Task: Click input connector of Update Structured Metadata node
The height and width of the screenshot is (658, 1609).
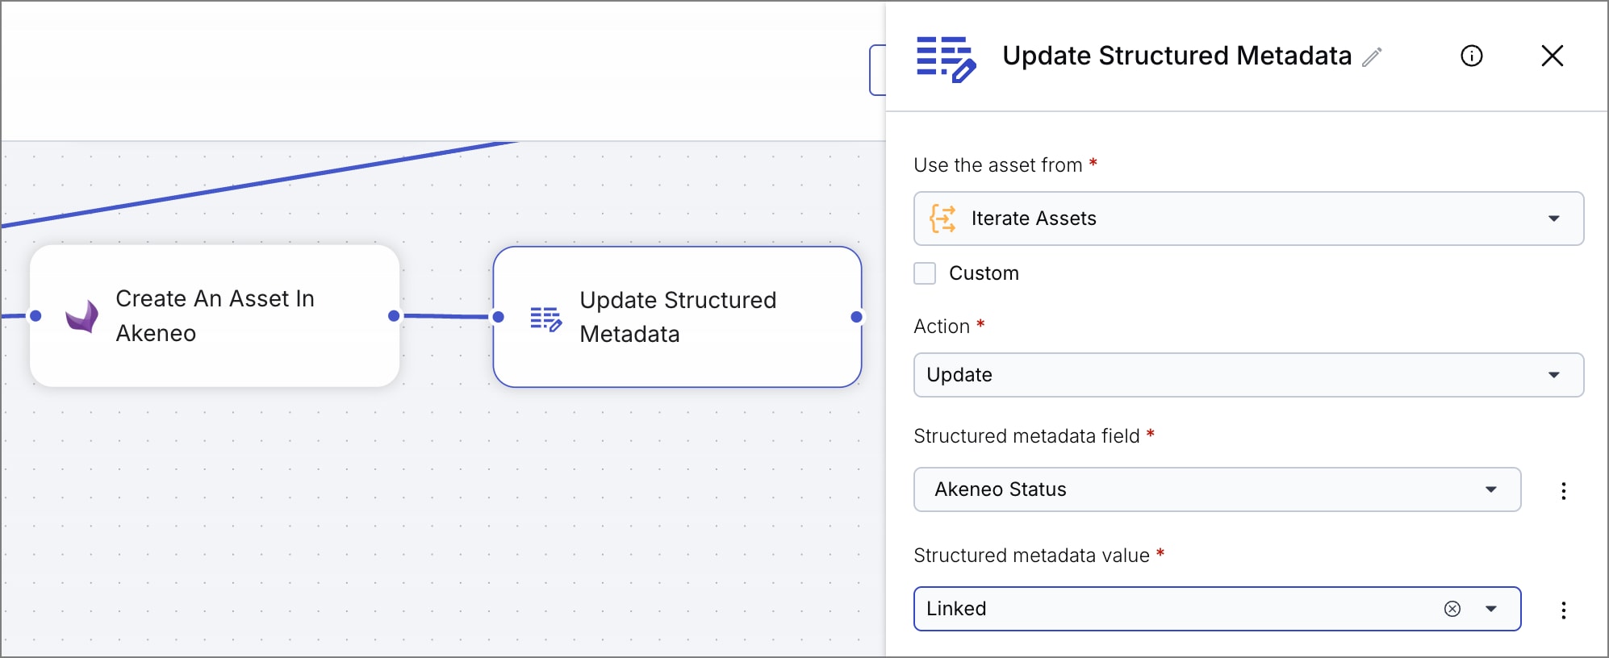Action: (499, 317)
